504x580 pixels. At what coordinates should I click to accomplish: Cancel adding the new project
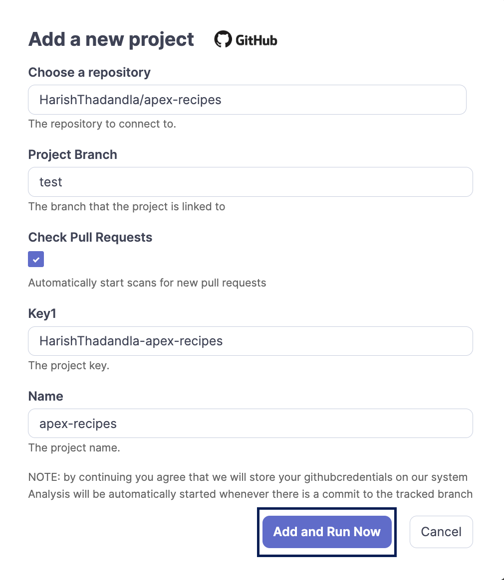point(441,532)
